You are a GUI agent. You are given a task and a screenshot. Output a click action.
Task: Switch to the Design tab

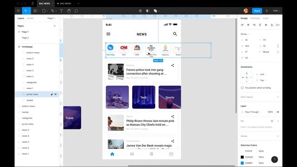tap(244, 18)
